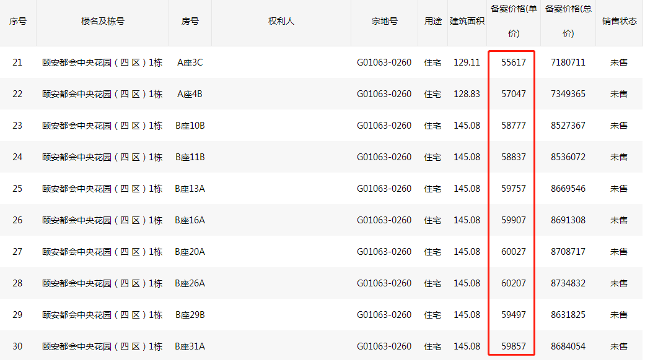Image resolution: width=658 pixels, height=360 pixels.
Task: Click unit price 58837
Action: (514, 157)
